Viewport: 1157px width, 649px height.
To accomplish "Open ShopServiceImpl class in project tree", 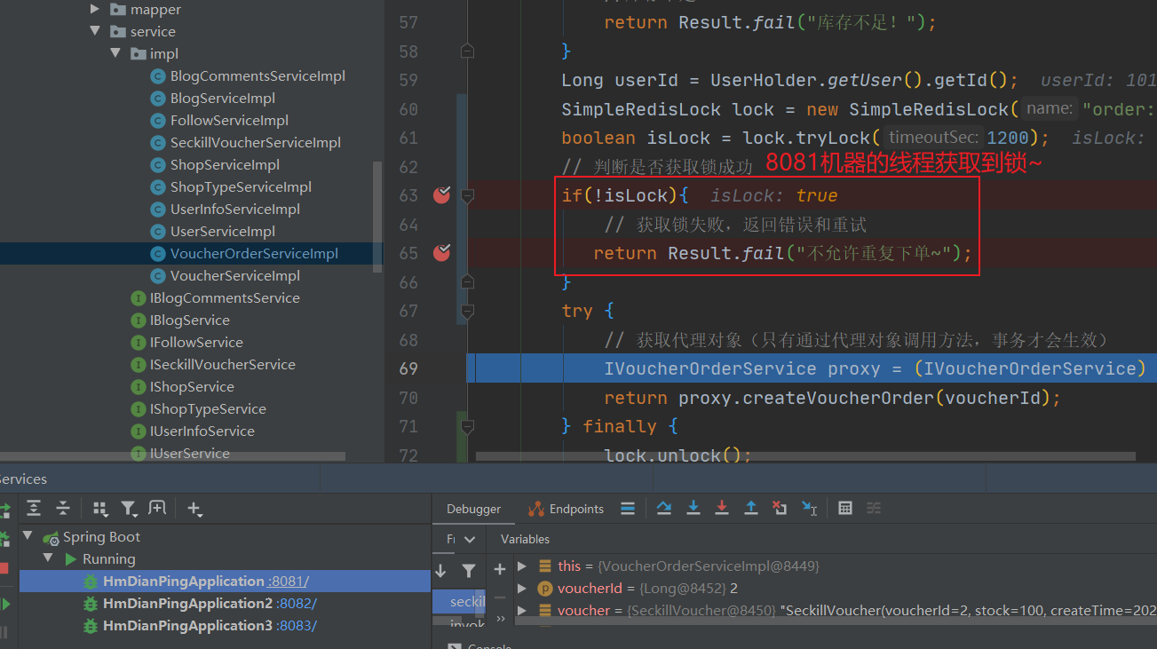I will coord(225,165).
